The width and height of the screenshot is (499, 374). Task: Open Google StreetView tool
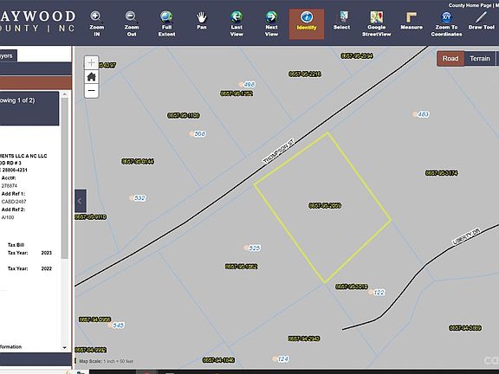[x=377, y=24]
